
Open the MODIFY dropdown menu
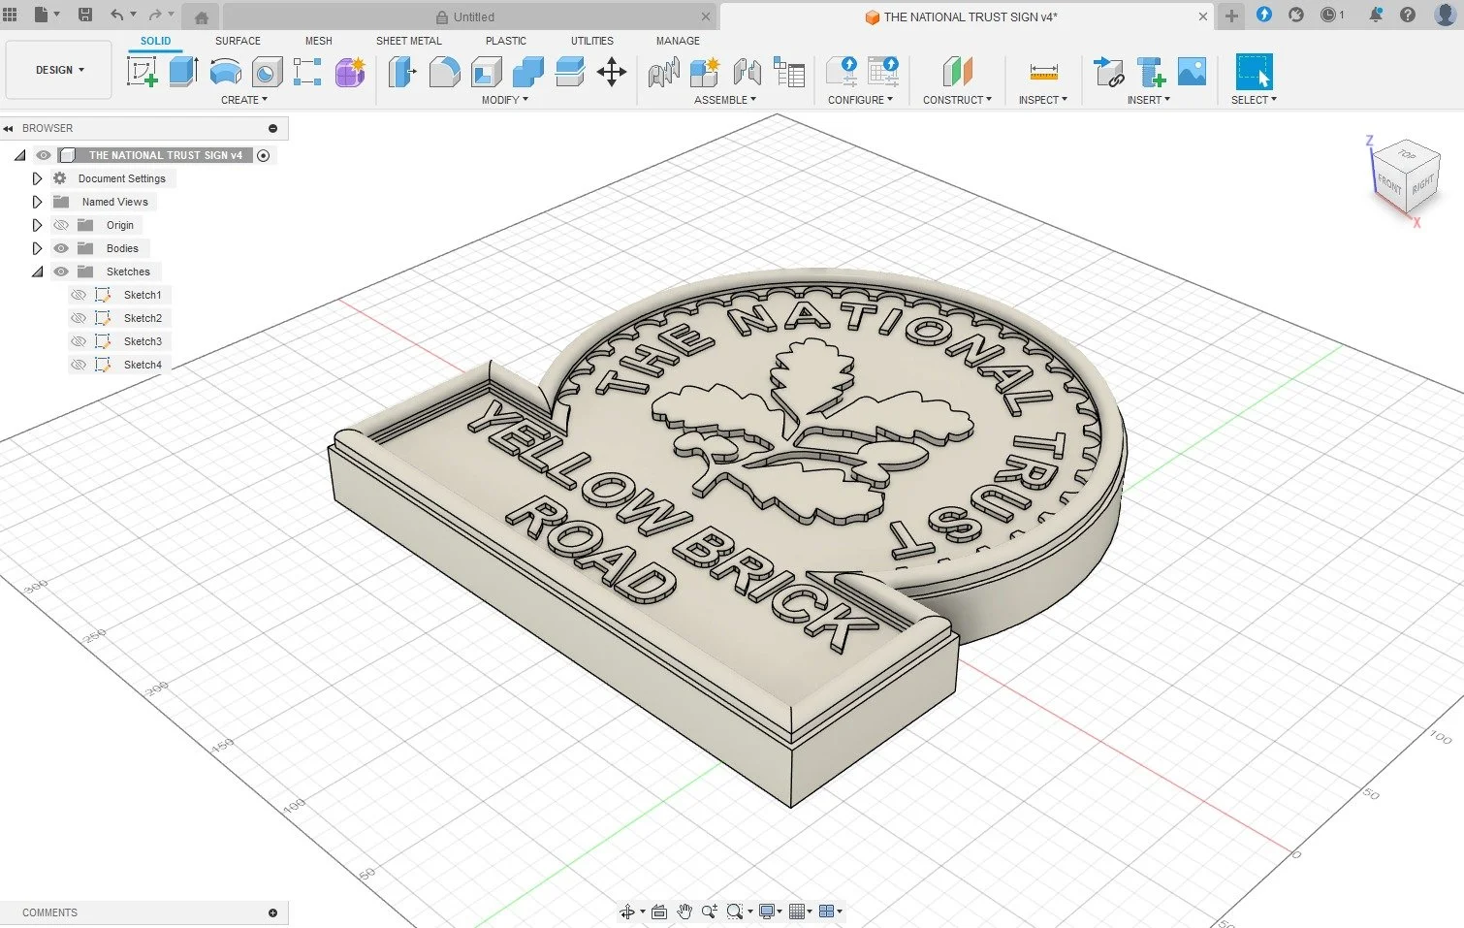tap(504, 100)
